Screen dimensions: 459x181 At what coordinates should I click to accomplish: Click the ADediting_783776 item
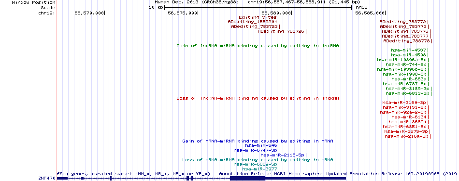click(406, 31)
